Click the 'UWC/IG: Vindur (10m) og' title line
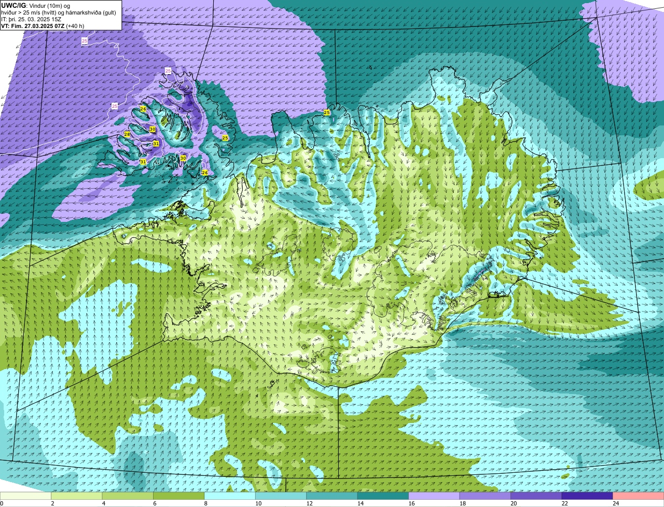The image size is (664, 507). click(35, 5)
